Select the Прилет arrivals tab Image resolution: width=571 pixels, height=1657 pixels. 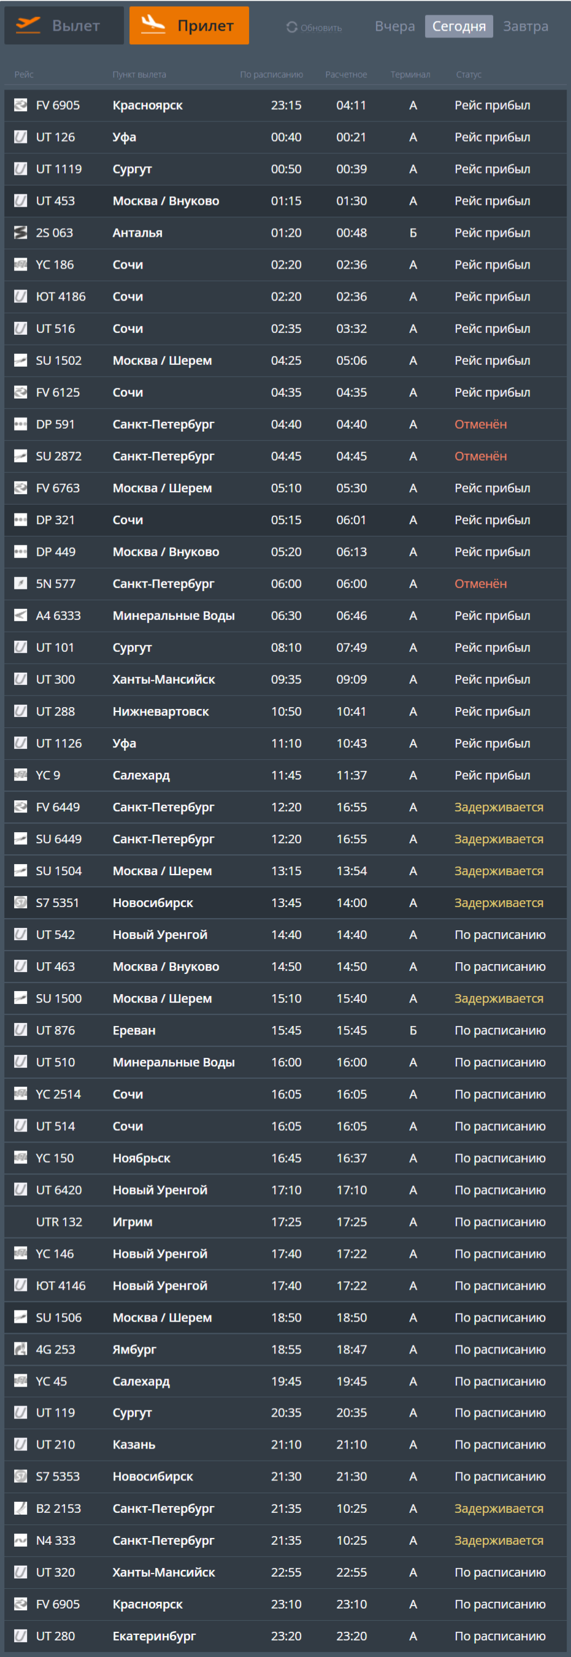click(x=189, y=26)
